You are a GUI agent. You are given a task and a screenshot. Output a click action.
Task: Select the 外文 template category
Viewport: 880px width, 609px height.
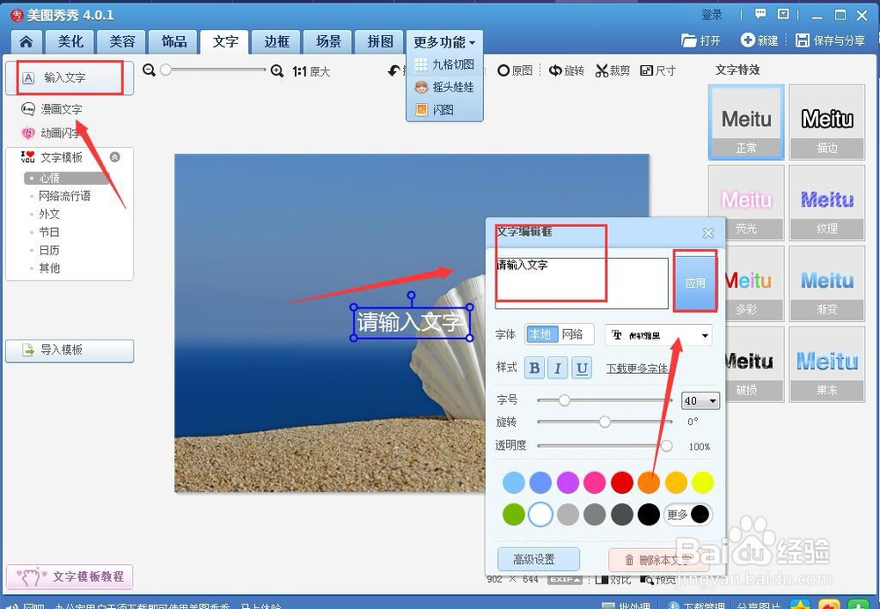coord(48,214)
